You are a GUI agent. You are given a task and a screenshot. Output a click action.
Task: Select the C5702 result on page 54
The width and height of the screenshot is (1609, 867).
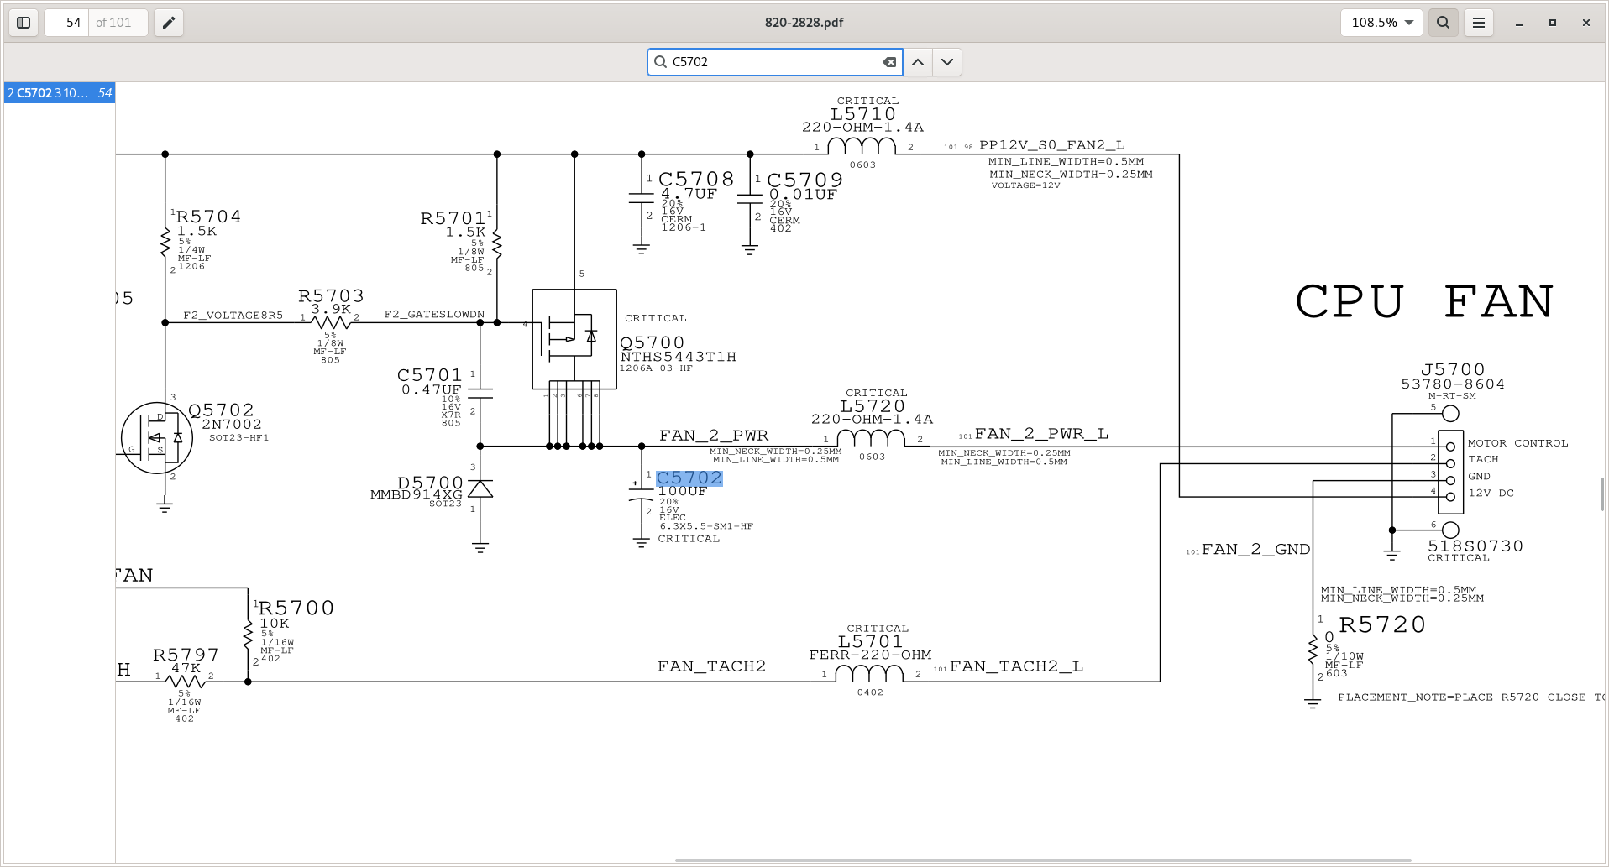pos(59,93)
